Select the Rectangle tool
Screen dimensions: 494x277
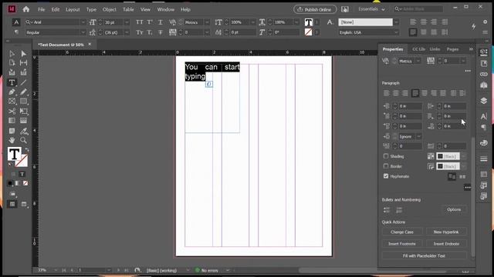click(x=23, y=101)
